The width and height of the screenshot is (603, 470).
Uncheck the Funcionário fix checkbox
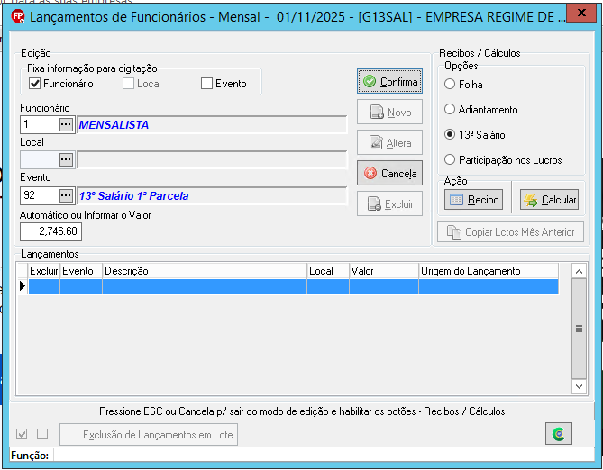34,84
